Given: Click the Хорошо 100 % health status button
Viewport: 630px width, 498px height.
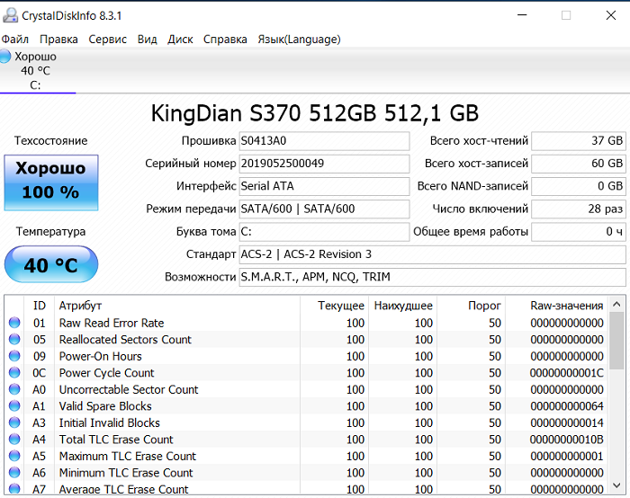Looking at the screenshot, I should click(51, 182).
